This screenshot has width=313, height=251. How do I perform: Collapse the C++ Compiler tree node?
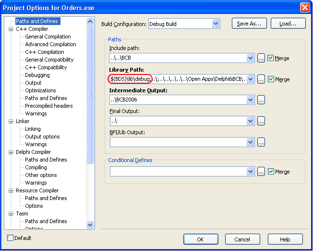[x=11, y=29]
